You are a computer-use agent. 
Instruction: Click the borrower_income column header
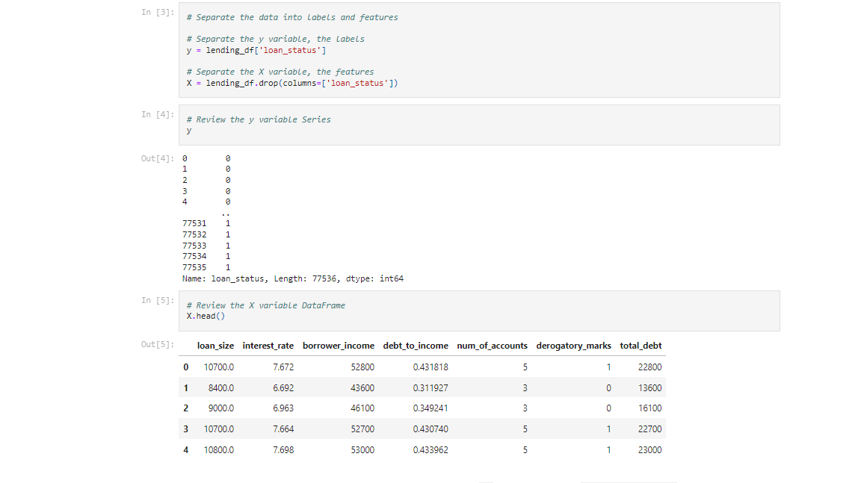pyautogui.click(x=338, y=346)
